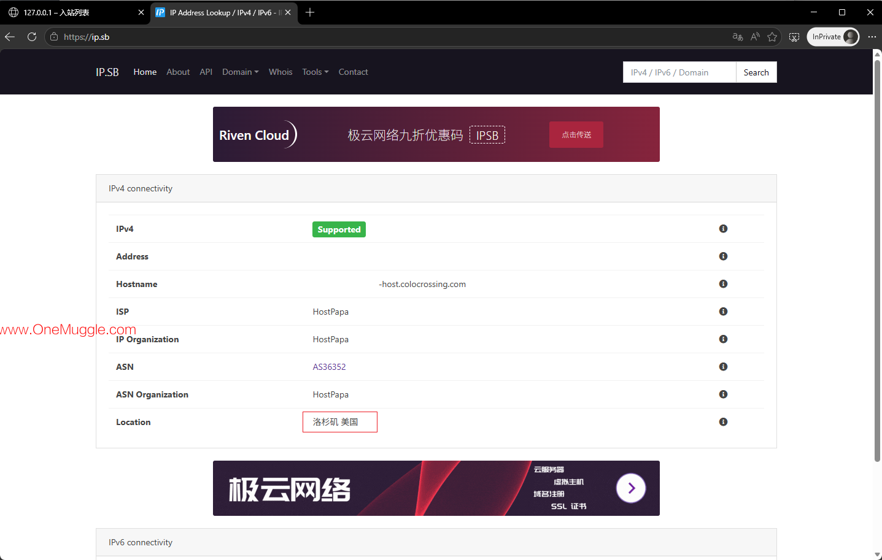882x560 pixels.
Task: Close the IP Address Lookup tab
Action: click(x=288, y=12)
